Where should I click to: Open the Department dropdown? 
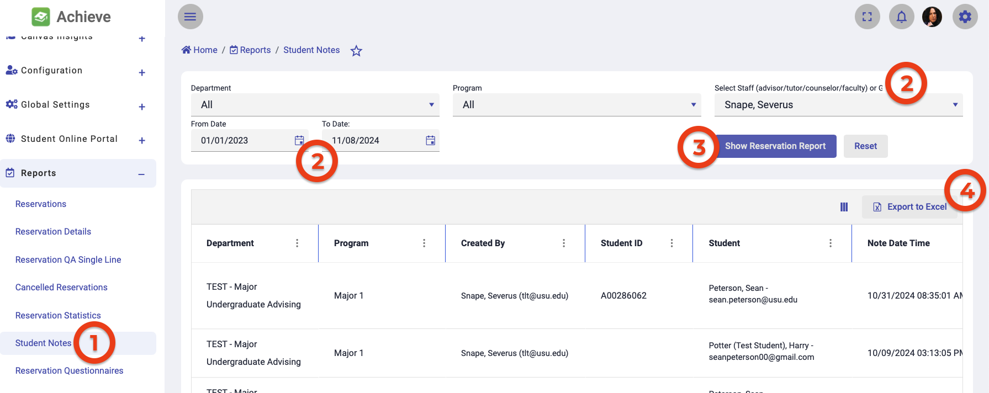(x=315, y=105)
